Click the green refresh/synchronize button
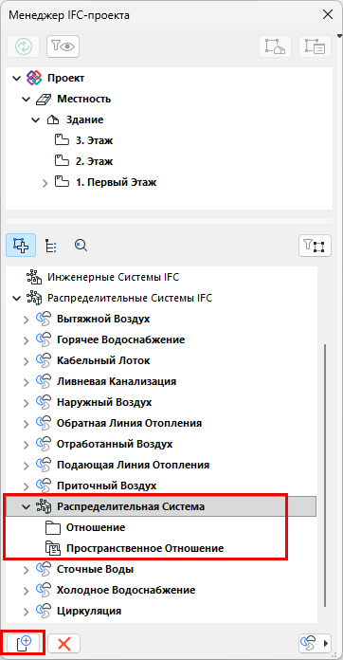The width and height of the screenshot is (343, 660). [x=23, y=46]
